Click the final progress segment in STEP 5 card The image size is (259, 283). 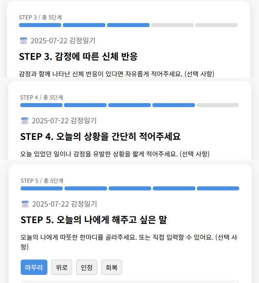pos(218,188)
